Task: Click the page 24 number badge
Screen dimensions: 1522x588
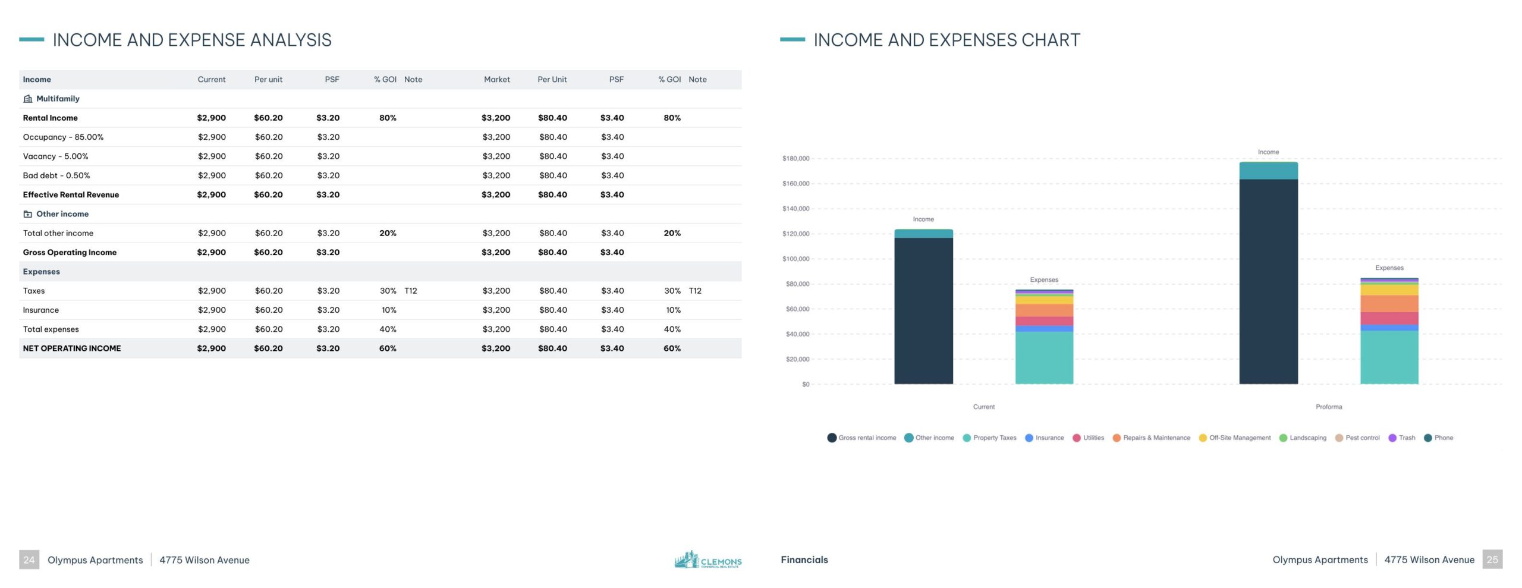Action: [29, 559]
